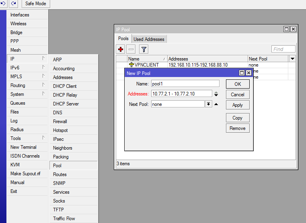Click the minus remove icon in IP Pool
Image resolution: width=306 pixels, height=223 pixels.
click(x=131, y=49)
